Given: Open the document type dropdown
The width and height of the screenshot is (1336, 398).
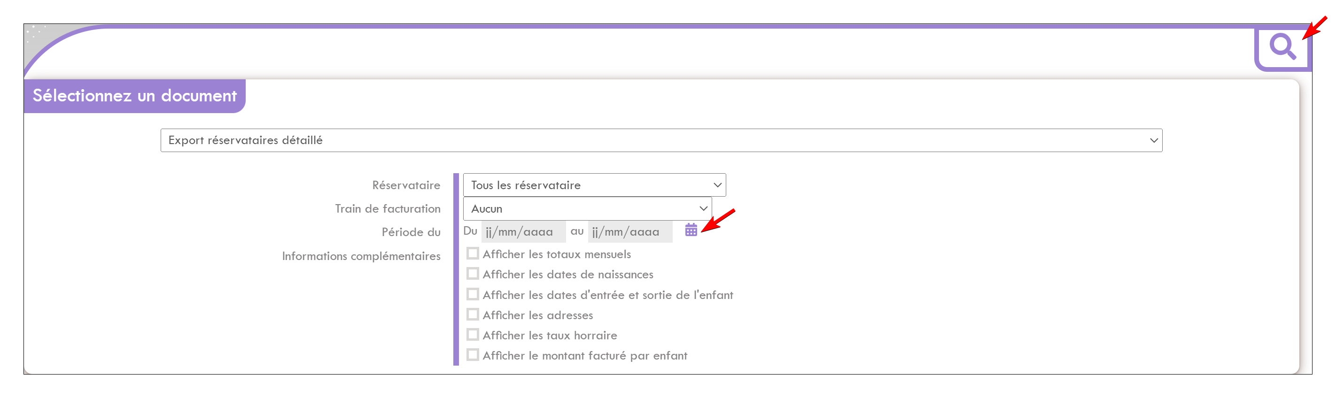Looking at the screenshot, I should (661, 140).
